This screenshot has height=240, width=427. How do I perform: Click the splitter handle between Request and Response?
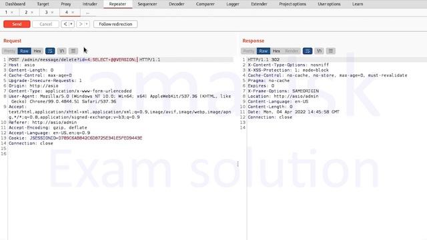tap(238, 164)
